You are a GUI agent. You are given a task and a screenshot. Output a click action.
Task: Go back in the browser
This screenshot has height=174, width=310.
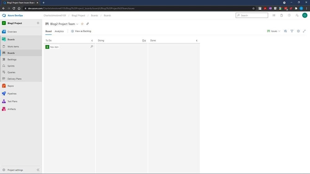tap(3, 8)
